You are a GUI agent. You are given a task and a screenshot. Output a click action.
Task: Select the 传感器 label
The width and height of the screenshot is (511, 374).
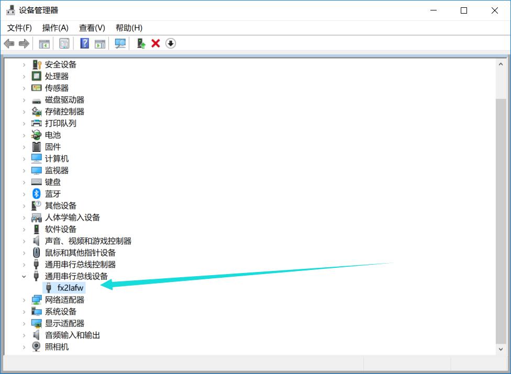coord(57,88)
